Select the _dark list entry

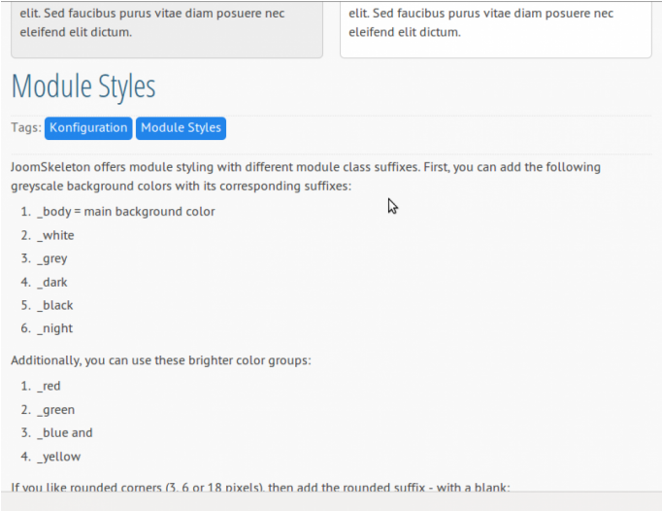(52, 282)
